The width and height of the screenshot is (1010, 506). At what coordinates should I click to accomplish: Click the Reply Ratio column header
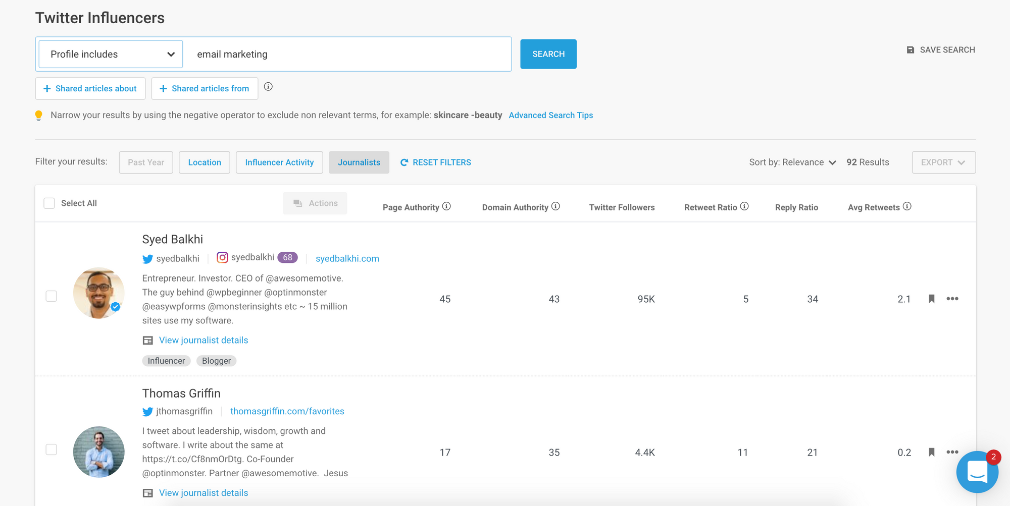click(x=796, y=207)
